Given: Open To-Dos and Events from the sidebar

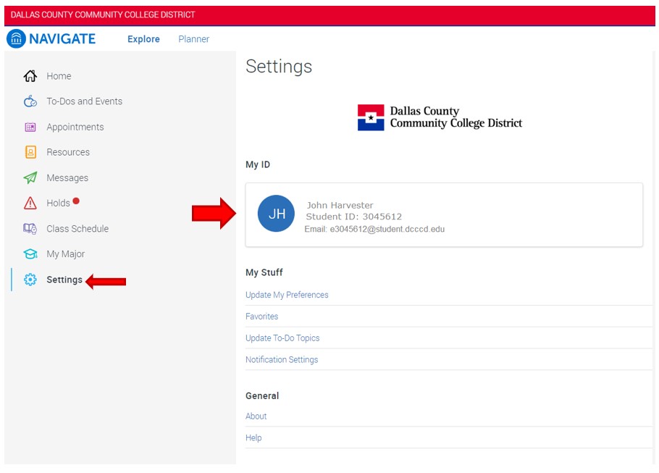Looking at the screenshot, I should pyautogui.click(x=30, y=101).
